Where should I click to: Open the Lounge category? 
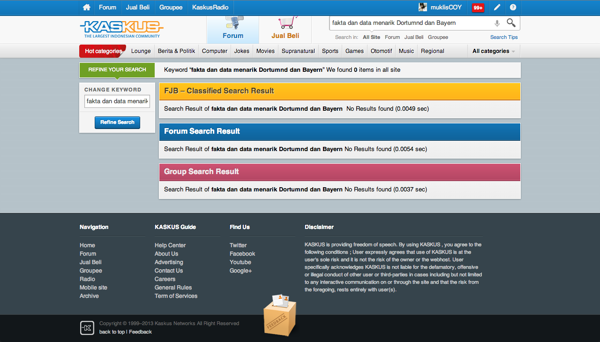coord(141,51)
